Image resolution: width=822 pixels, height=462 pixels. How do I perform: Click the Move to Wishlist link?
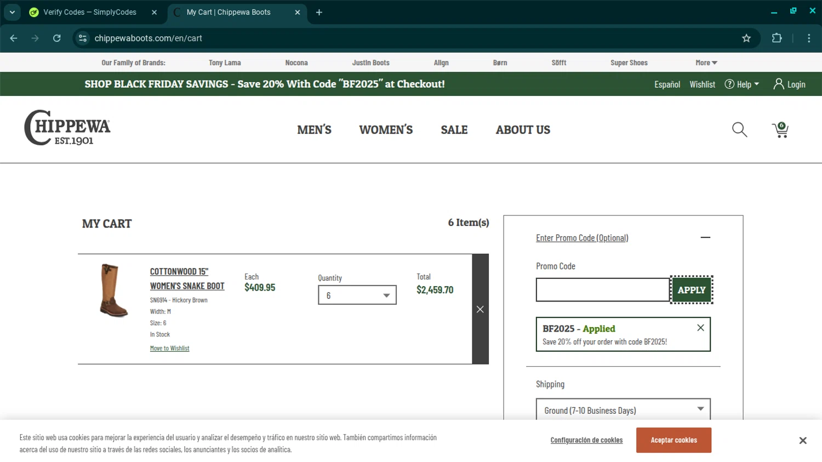(169, 348)
